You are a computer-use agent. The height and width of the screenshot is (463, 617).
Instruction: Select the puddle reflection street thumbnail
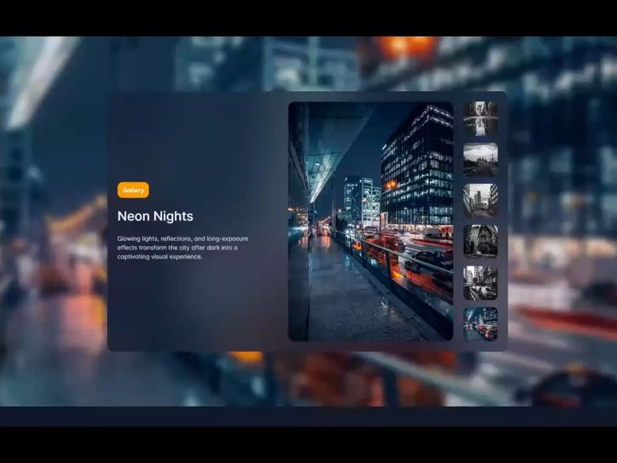[480, 119]
